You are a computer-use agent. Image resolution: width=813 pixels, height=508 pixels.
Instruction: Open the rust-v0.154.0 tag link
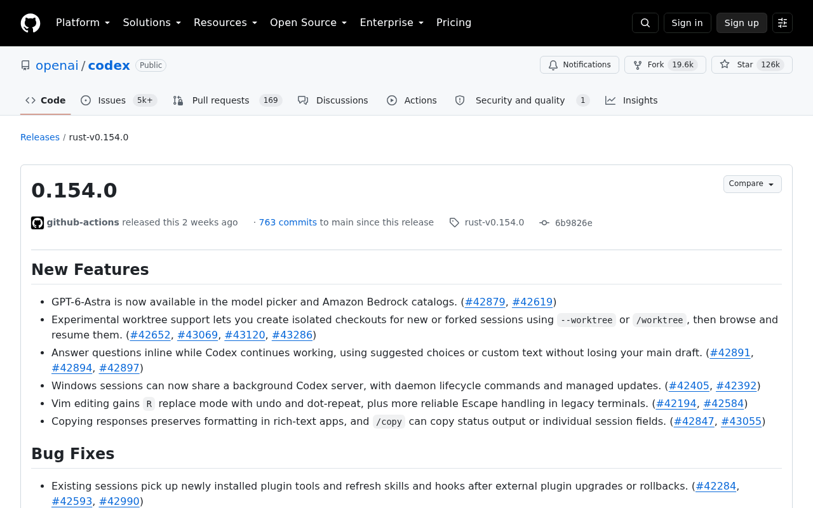pyautogui.click(x=494, y=222)
